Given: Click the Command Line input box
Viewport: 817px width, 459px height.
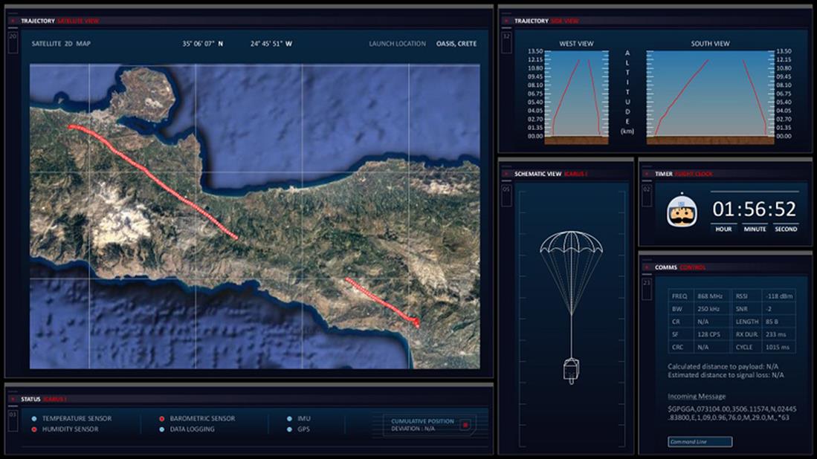Looking at the screenshot, I should point(700,442).
